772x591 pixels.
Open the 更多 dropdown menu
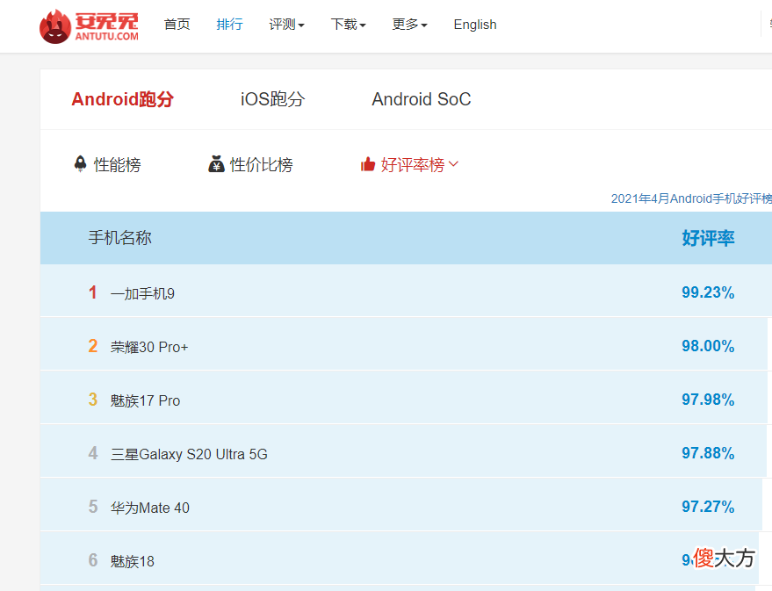[x=409, y=24]
